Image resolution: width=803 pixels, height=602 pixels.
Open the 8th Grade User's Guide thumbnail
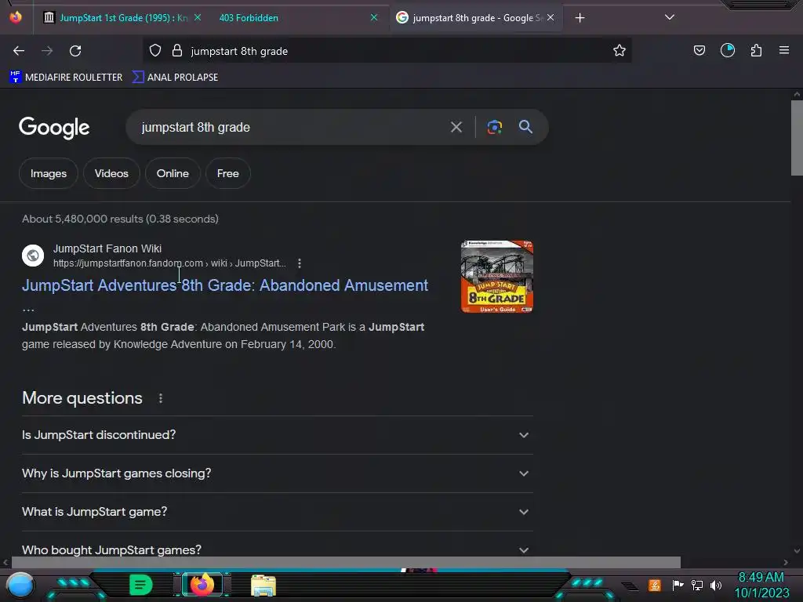coord(496,277)
